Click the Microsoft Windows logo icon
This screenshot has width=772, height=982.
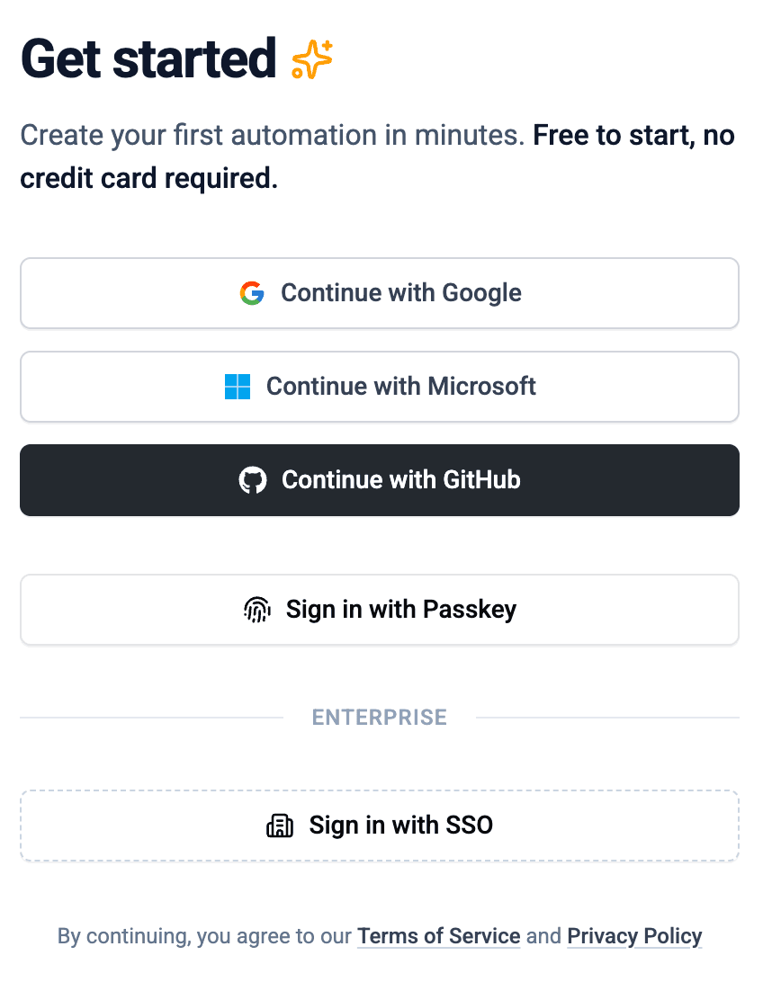pyautogui.click(x=238, y=387)
